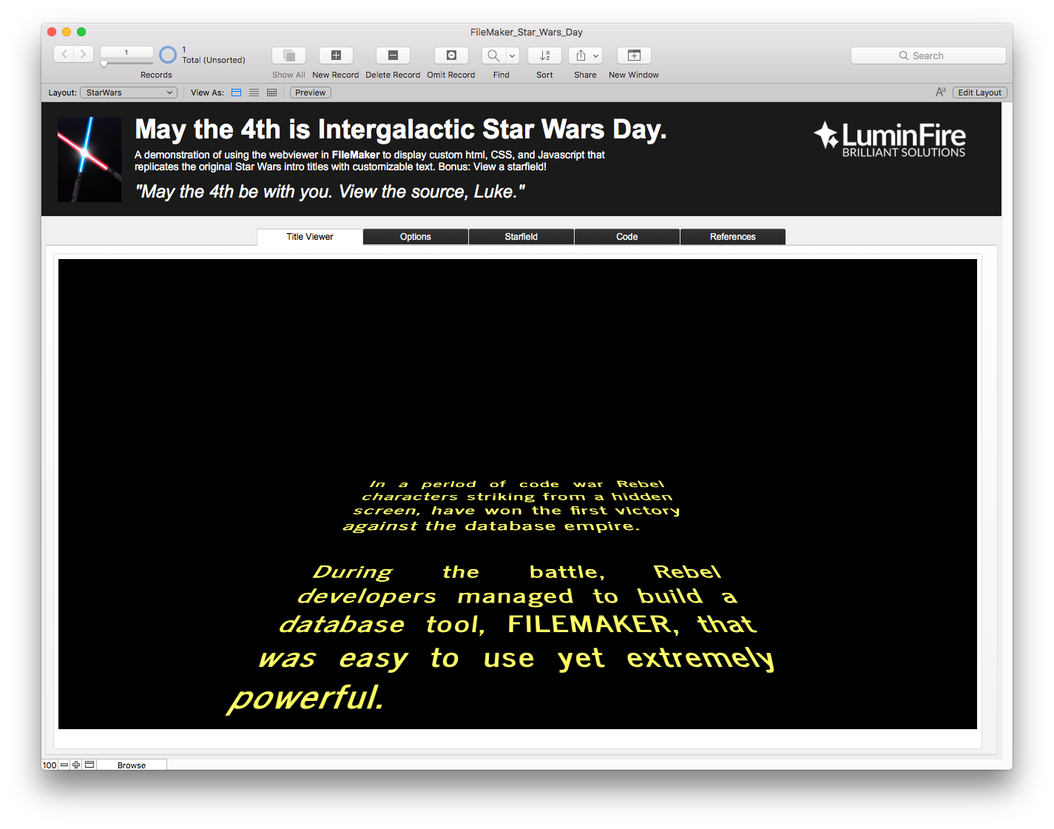
Task: Click the found set pie chart icon
Action: coord(168,55)
